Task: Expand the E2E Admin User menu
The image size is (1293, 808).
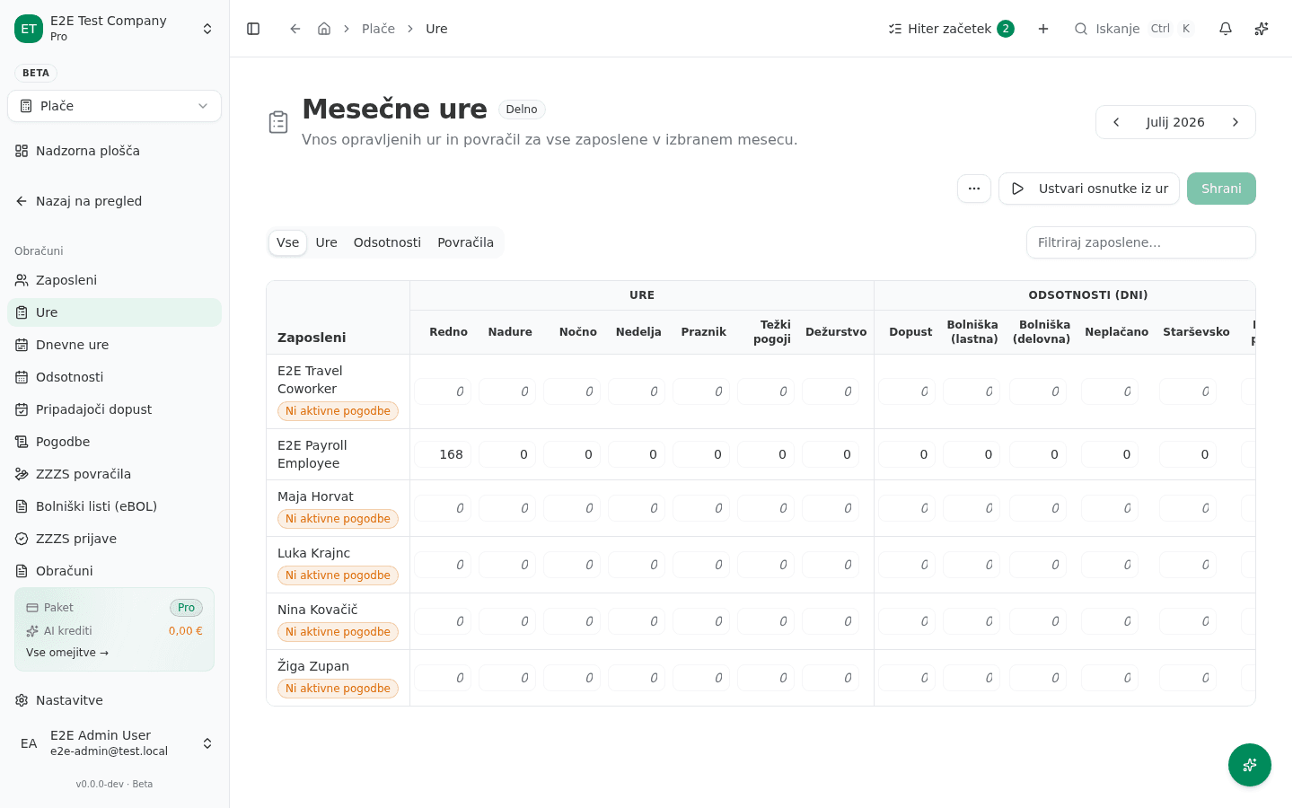Action: 114,743
